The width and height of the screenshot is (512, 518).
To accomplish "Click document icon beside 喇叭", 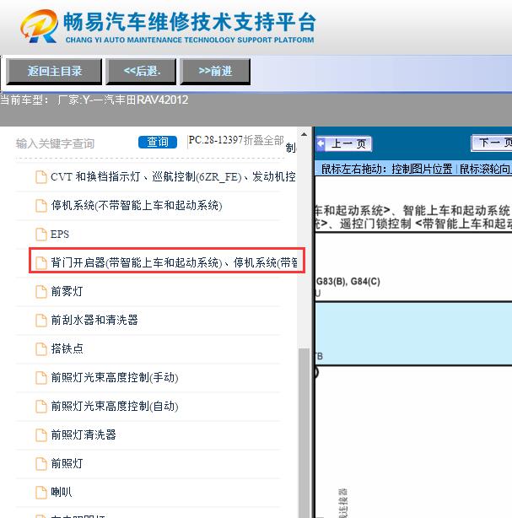I will pos(41,492).
